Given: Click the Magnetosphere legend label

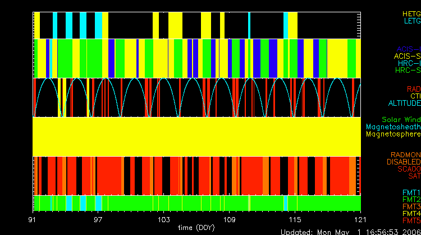Looking at the screenshot, I should coord(393,134).
